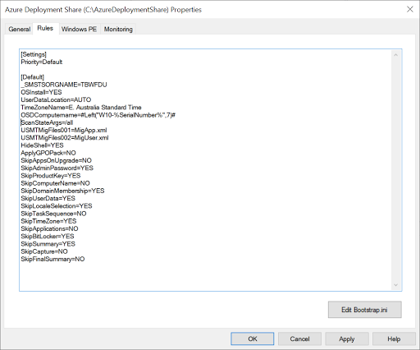
Task: Click the Cancel button
Action: [x=299, y=338]
